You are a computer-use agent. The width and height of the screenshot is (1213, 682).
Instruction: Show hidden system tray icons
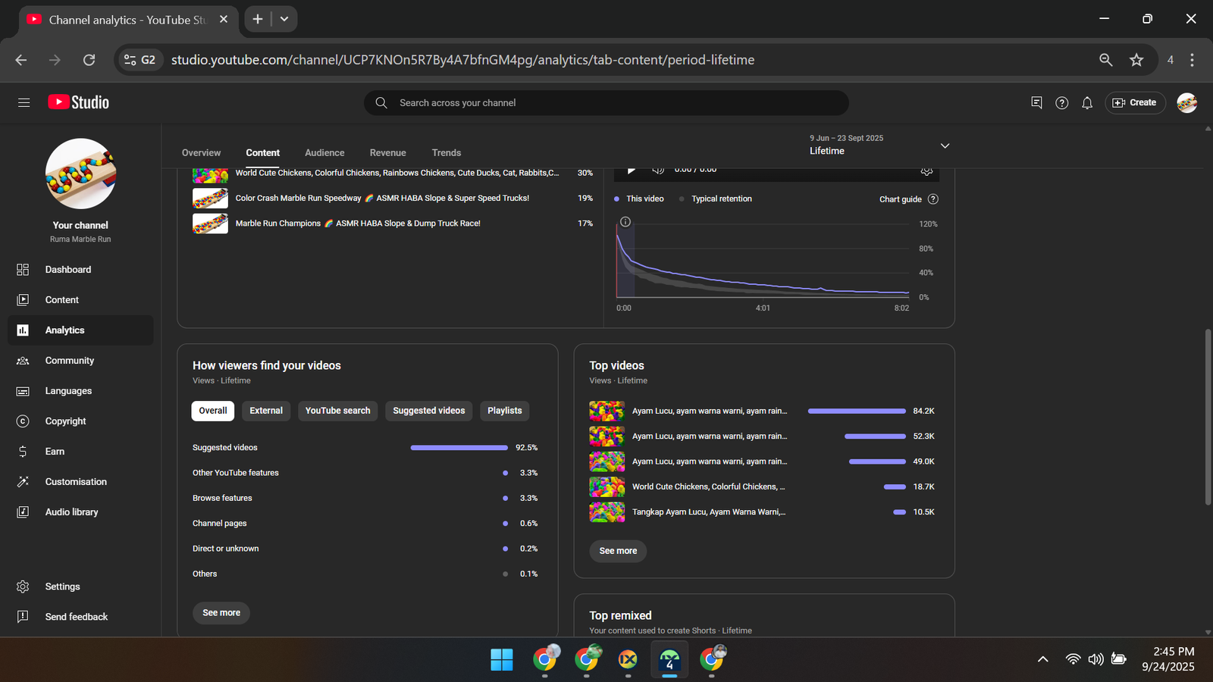click(x=1043, y=659)
